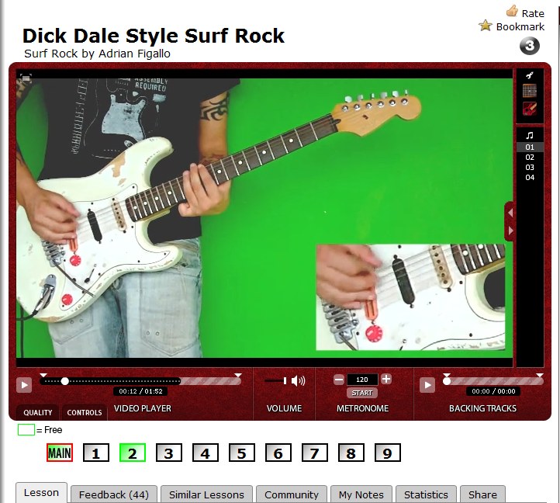Click the metronome tempo field showing 120

click(361, 380)
